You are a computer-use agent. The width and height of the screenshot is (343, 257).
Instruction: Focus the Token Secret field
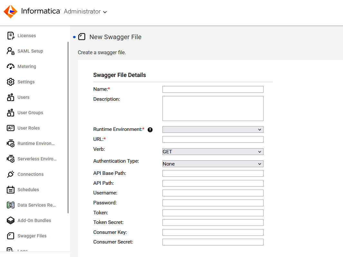(x=213, y=223)
